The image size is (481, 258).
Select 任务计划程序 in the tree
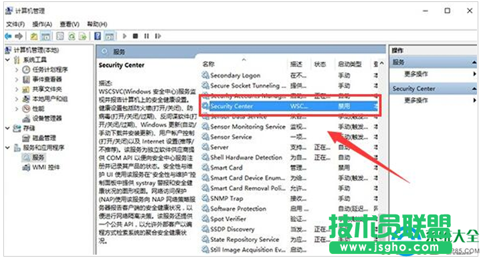tap(50, 70)
